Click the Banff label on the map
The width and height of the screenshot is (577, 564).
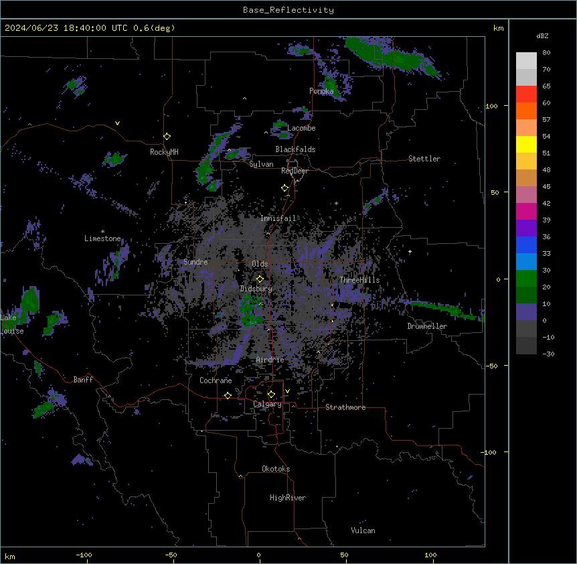[83, 380]
